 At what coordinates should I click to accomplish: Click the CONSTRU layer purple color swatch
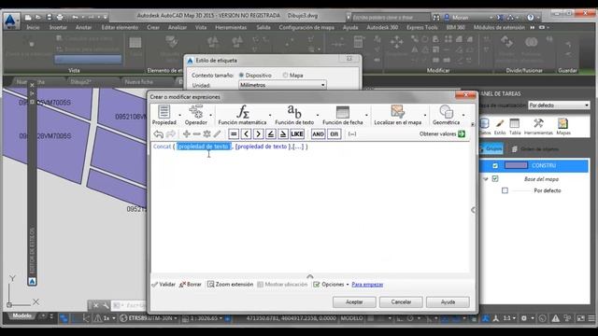point(516,165)
